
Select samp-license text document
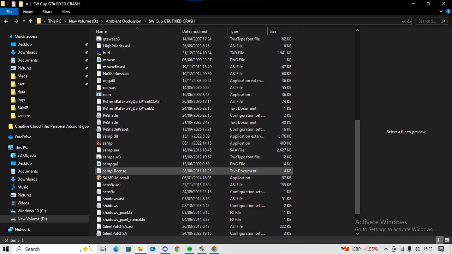114,171
